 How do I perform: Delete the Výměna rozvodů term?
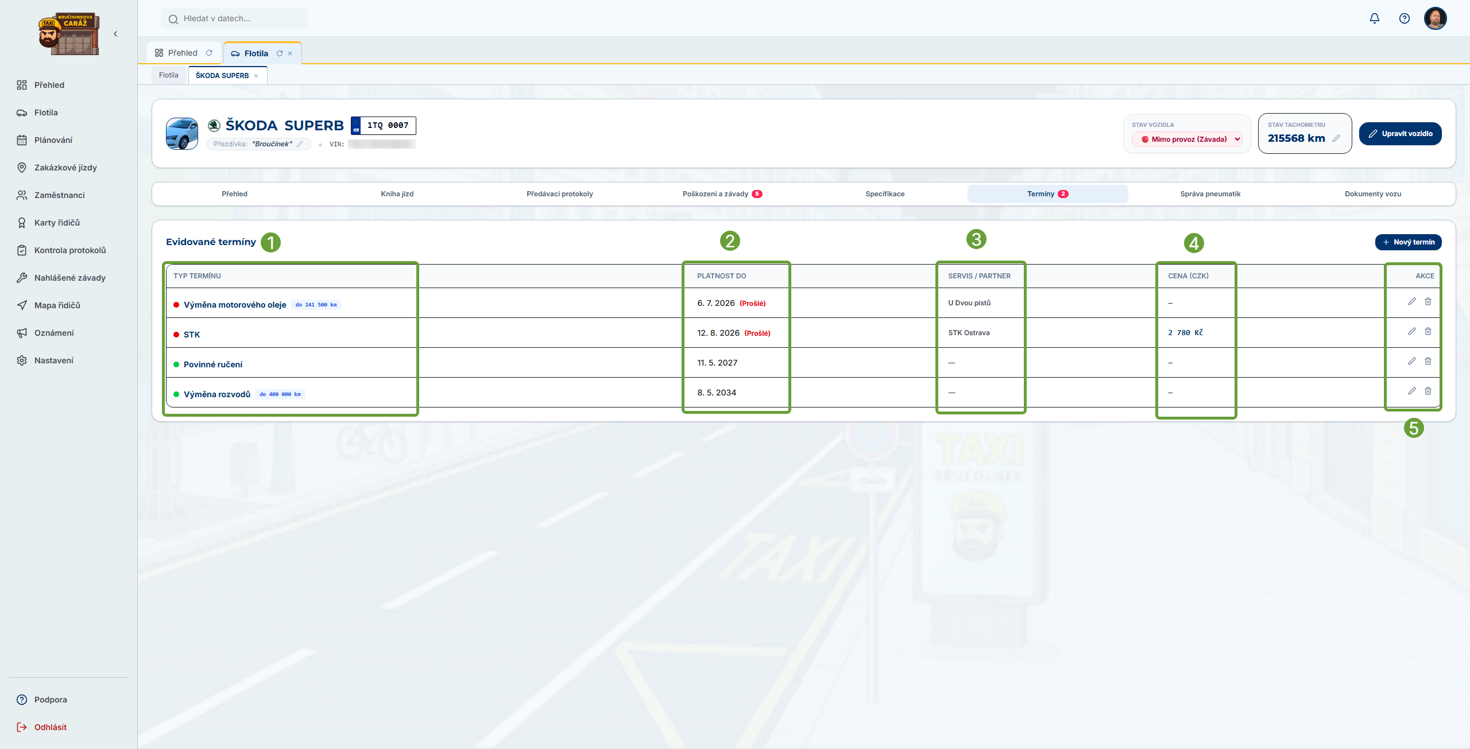pos(1428,391)
